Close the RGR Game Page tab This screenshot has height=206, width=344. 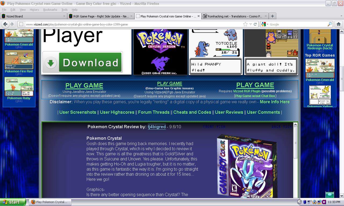pyautogui.click(x=132, y=16)
